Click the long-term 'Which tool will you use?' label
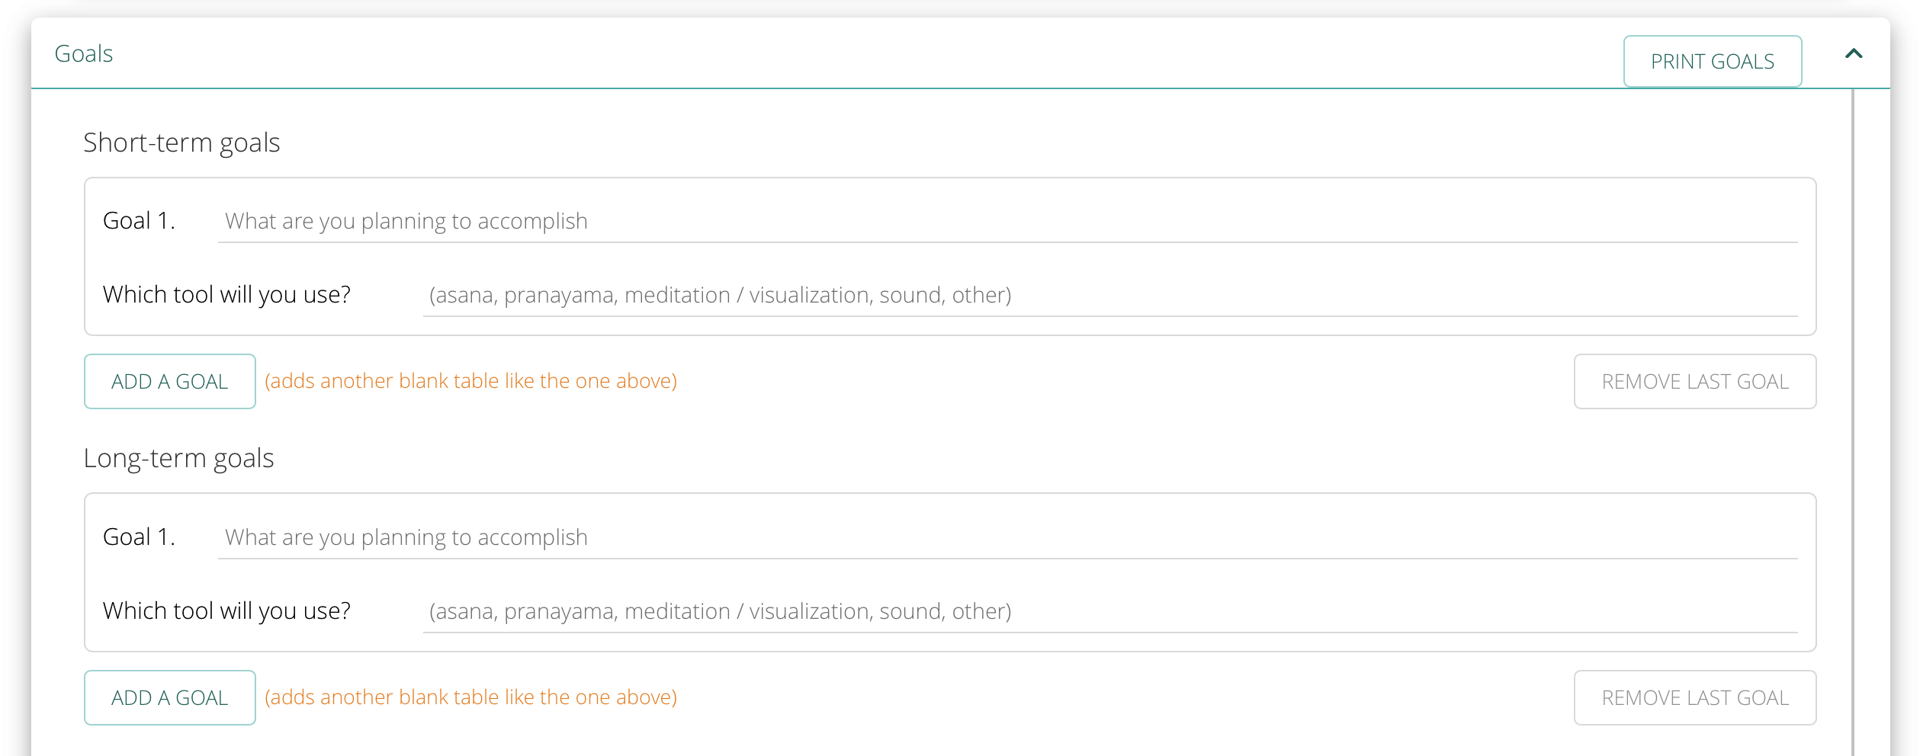 [226, 611]
